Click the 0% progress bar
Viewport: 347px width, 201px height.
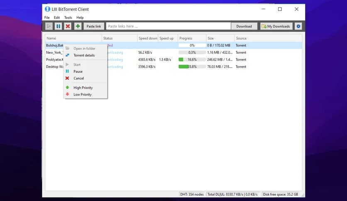pyautogui.click(x=192, y=45)
